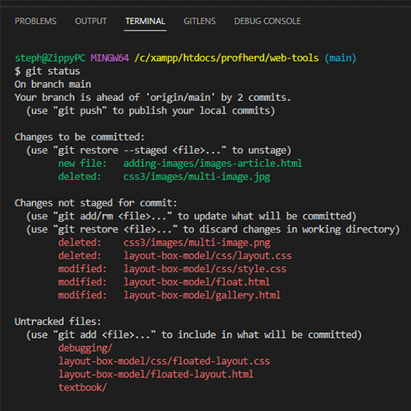Click deleted layout-box-model/css/layout.css entry

pos(175,256)
